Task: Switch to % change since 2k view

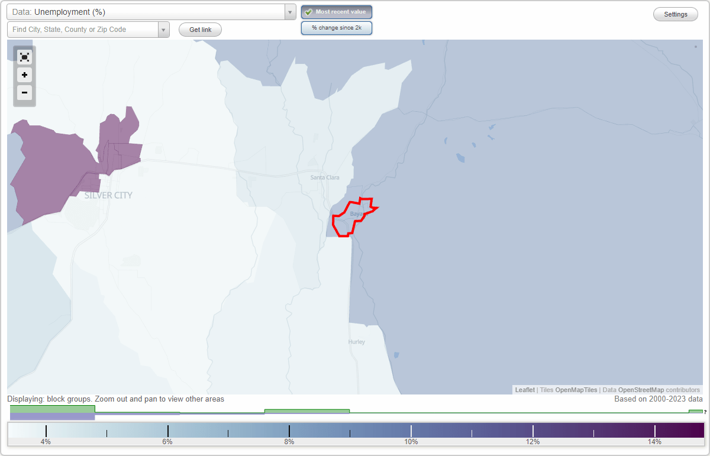Action: (337, 27)
